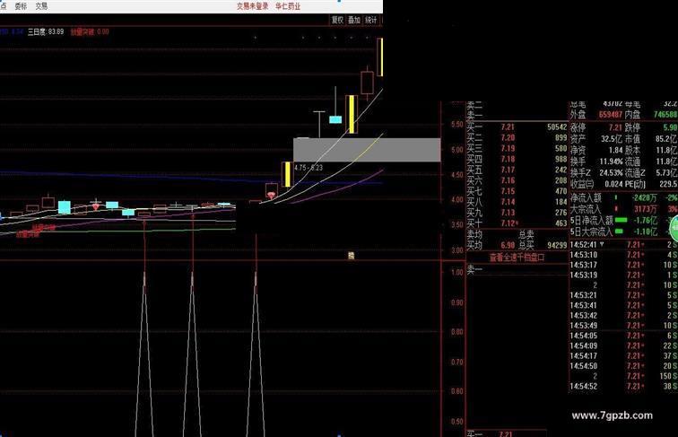Screen dimensions: 678x437
Task: Select the 买三 row priced 7.19
Action: point(517,148)
